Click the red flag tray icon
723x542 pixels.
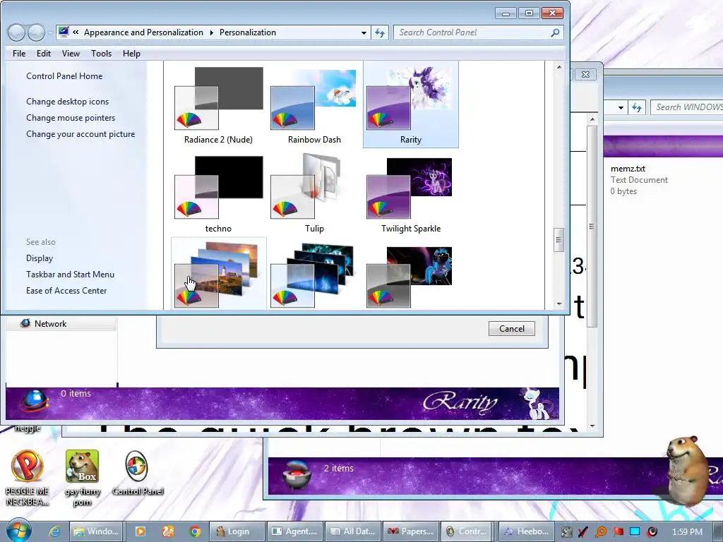click(618, 531)
